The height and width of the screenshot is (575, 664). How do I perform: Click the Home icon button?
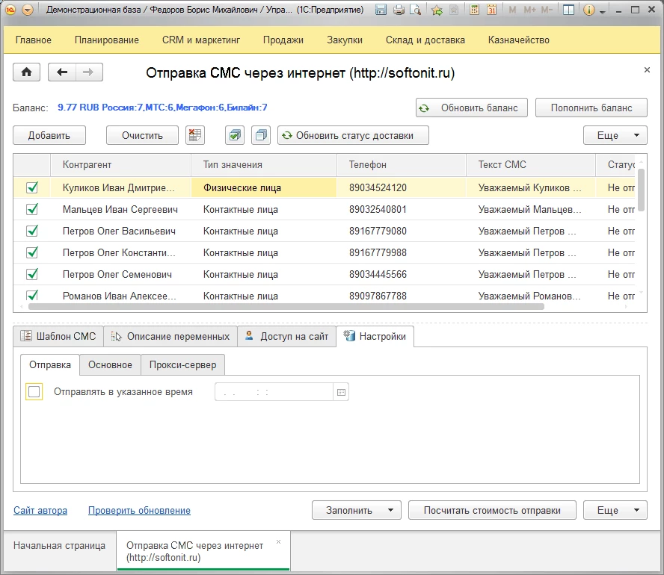click(27, 72)
